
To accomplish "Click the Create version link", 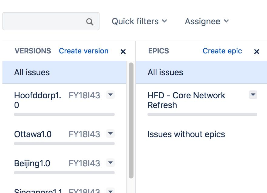I will pos(83,51).
